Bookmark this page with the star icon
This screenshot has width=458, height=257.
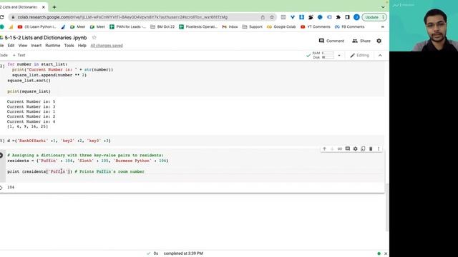[x=272, y=17]
